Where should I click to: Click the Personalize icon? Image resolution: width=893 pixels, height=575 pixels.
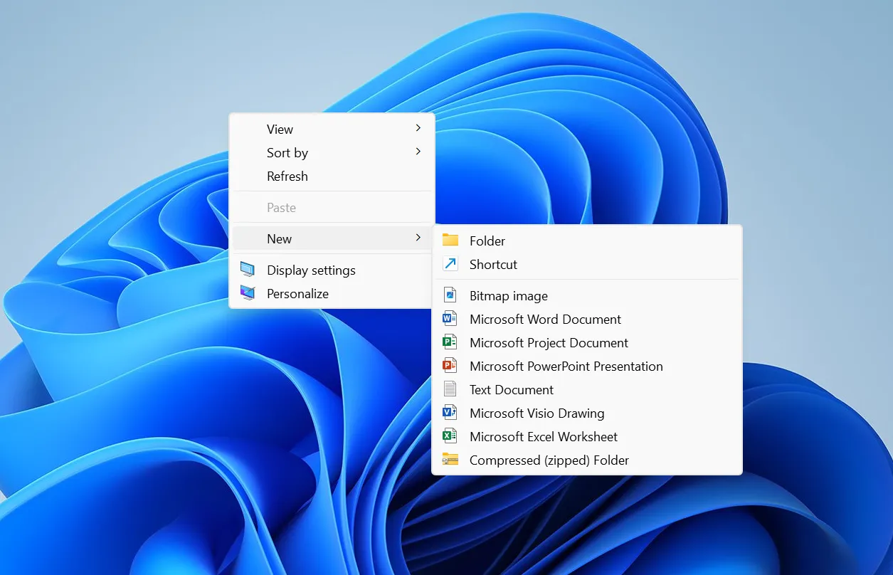point(248,293)
